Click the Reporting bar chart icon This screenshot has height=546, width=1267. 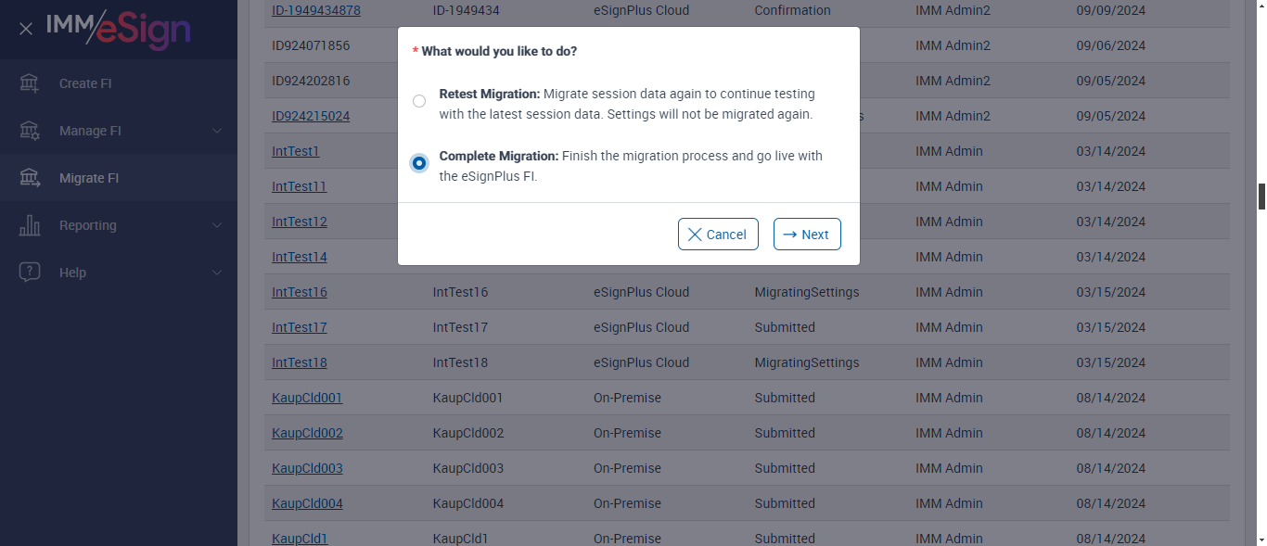tap(30, 225)
